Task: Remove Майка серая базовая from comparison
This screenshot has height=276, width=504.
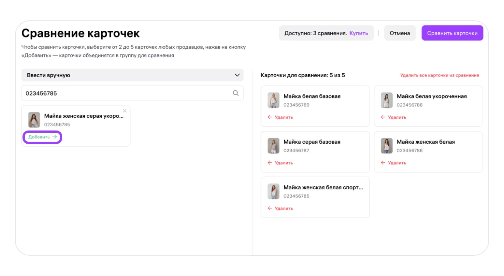Action: [280, 163]
